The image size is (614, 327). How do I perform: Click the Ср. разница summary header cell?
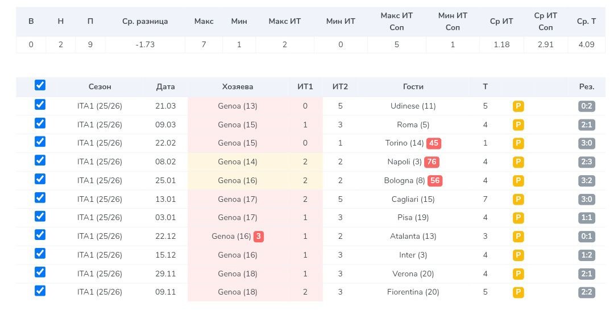coord(145,22)
